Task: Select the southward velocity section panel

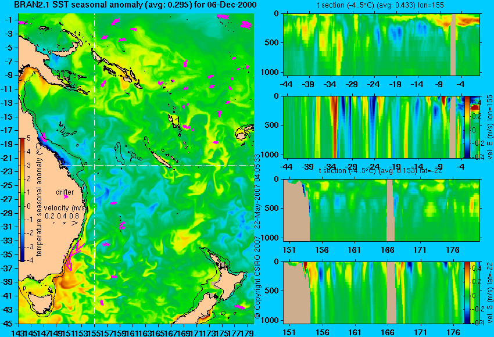Action: coord(374,293)
